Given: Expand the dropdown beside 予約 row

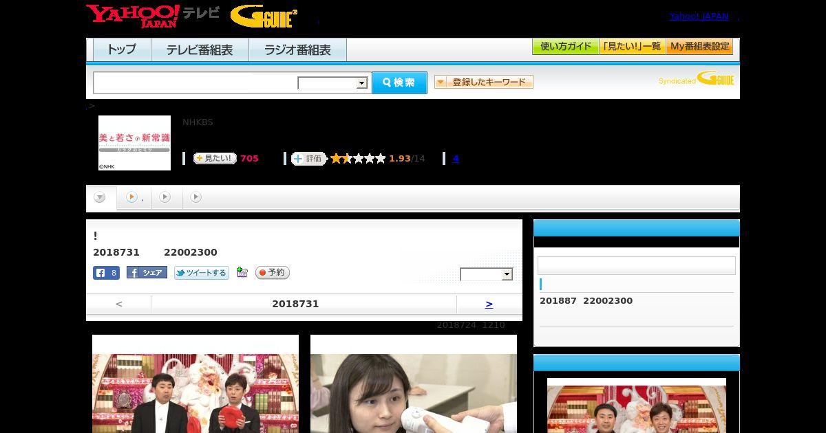Looking at the screenshot, I should (x=487, y=274).
